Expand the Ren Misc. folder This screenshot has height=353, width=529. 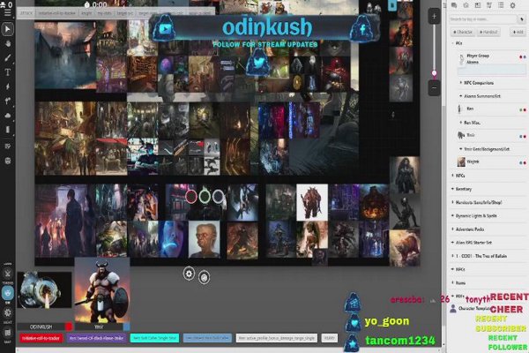[x=461, y=123]
